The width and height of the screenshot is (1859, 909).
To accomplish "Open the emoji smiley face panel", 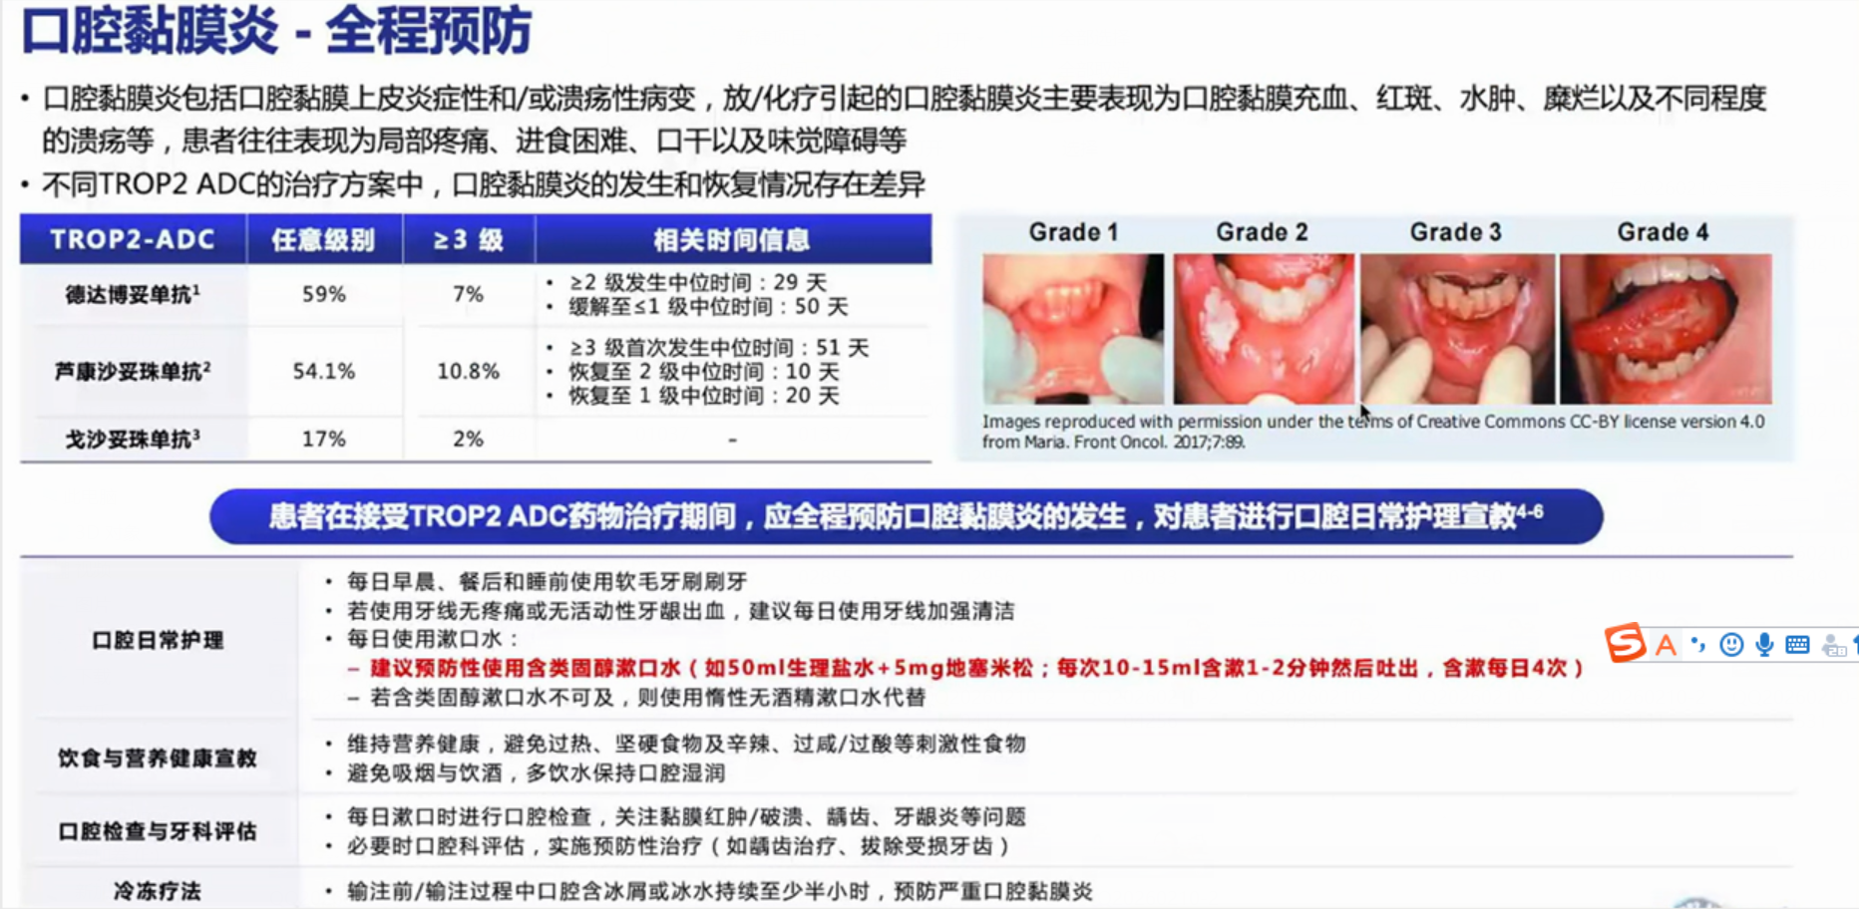I will 1731,645.
